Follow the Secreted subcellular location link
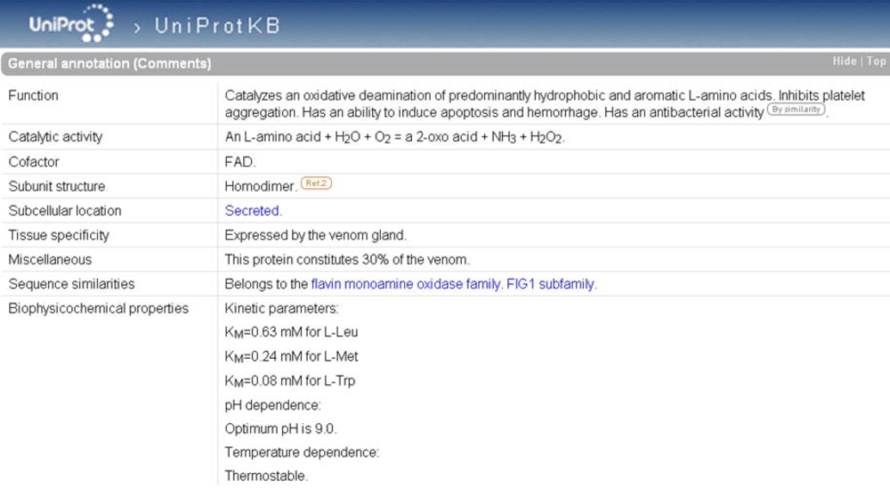This screenshot has height=489, width=890. (x=252, y=211)
